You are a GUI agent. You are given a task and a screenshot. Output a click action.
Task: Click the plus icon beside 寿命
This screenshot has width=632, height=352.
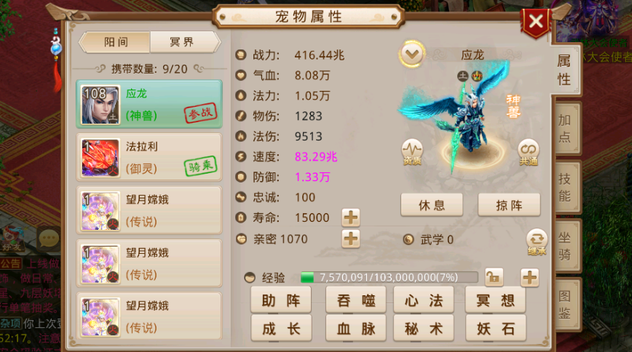(351, 218)
